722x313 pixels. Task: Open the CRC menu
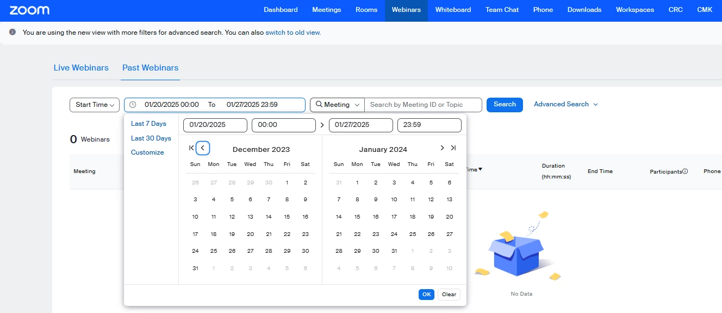click(x=676, y=10)
